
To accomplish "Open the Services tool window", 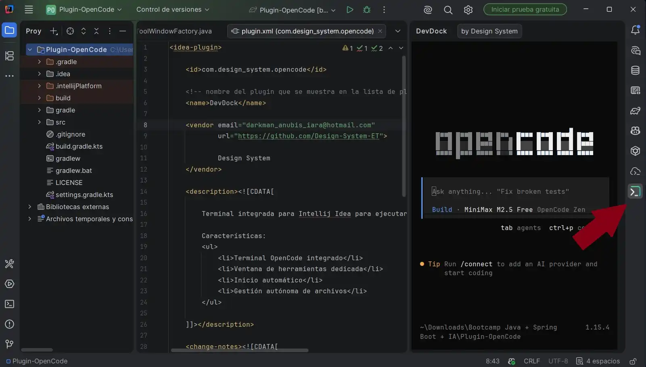I will tap(9, 284).
